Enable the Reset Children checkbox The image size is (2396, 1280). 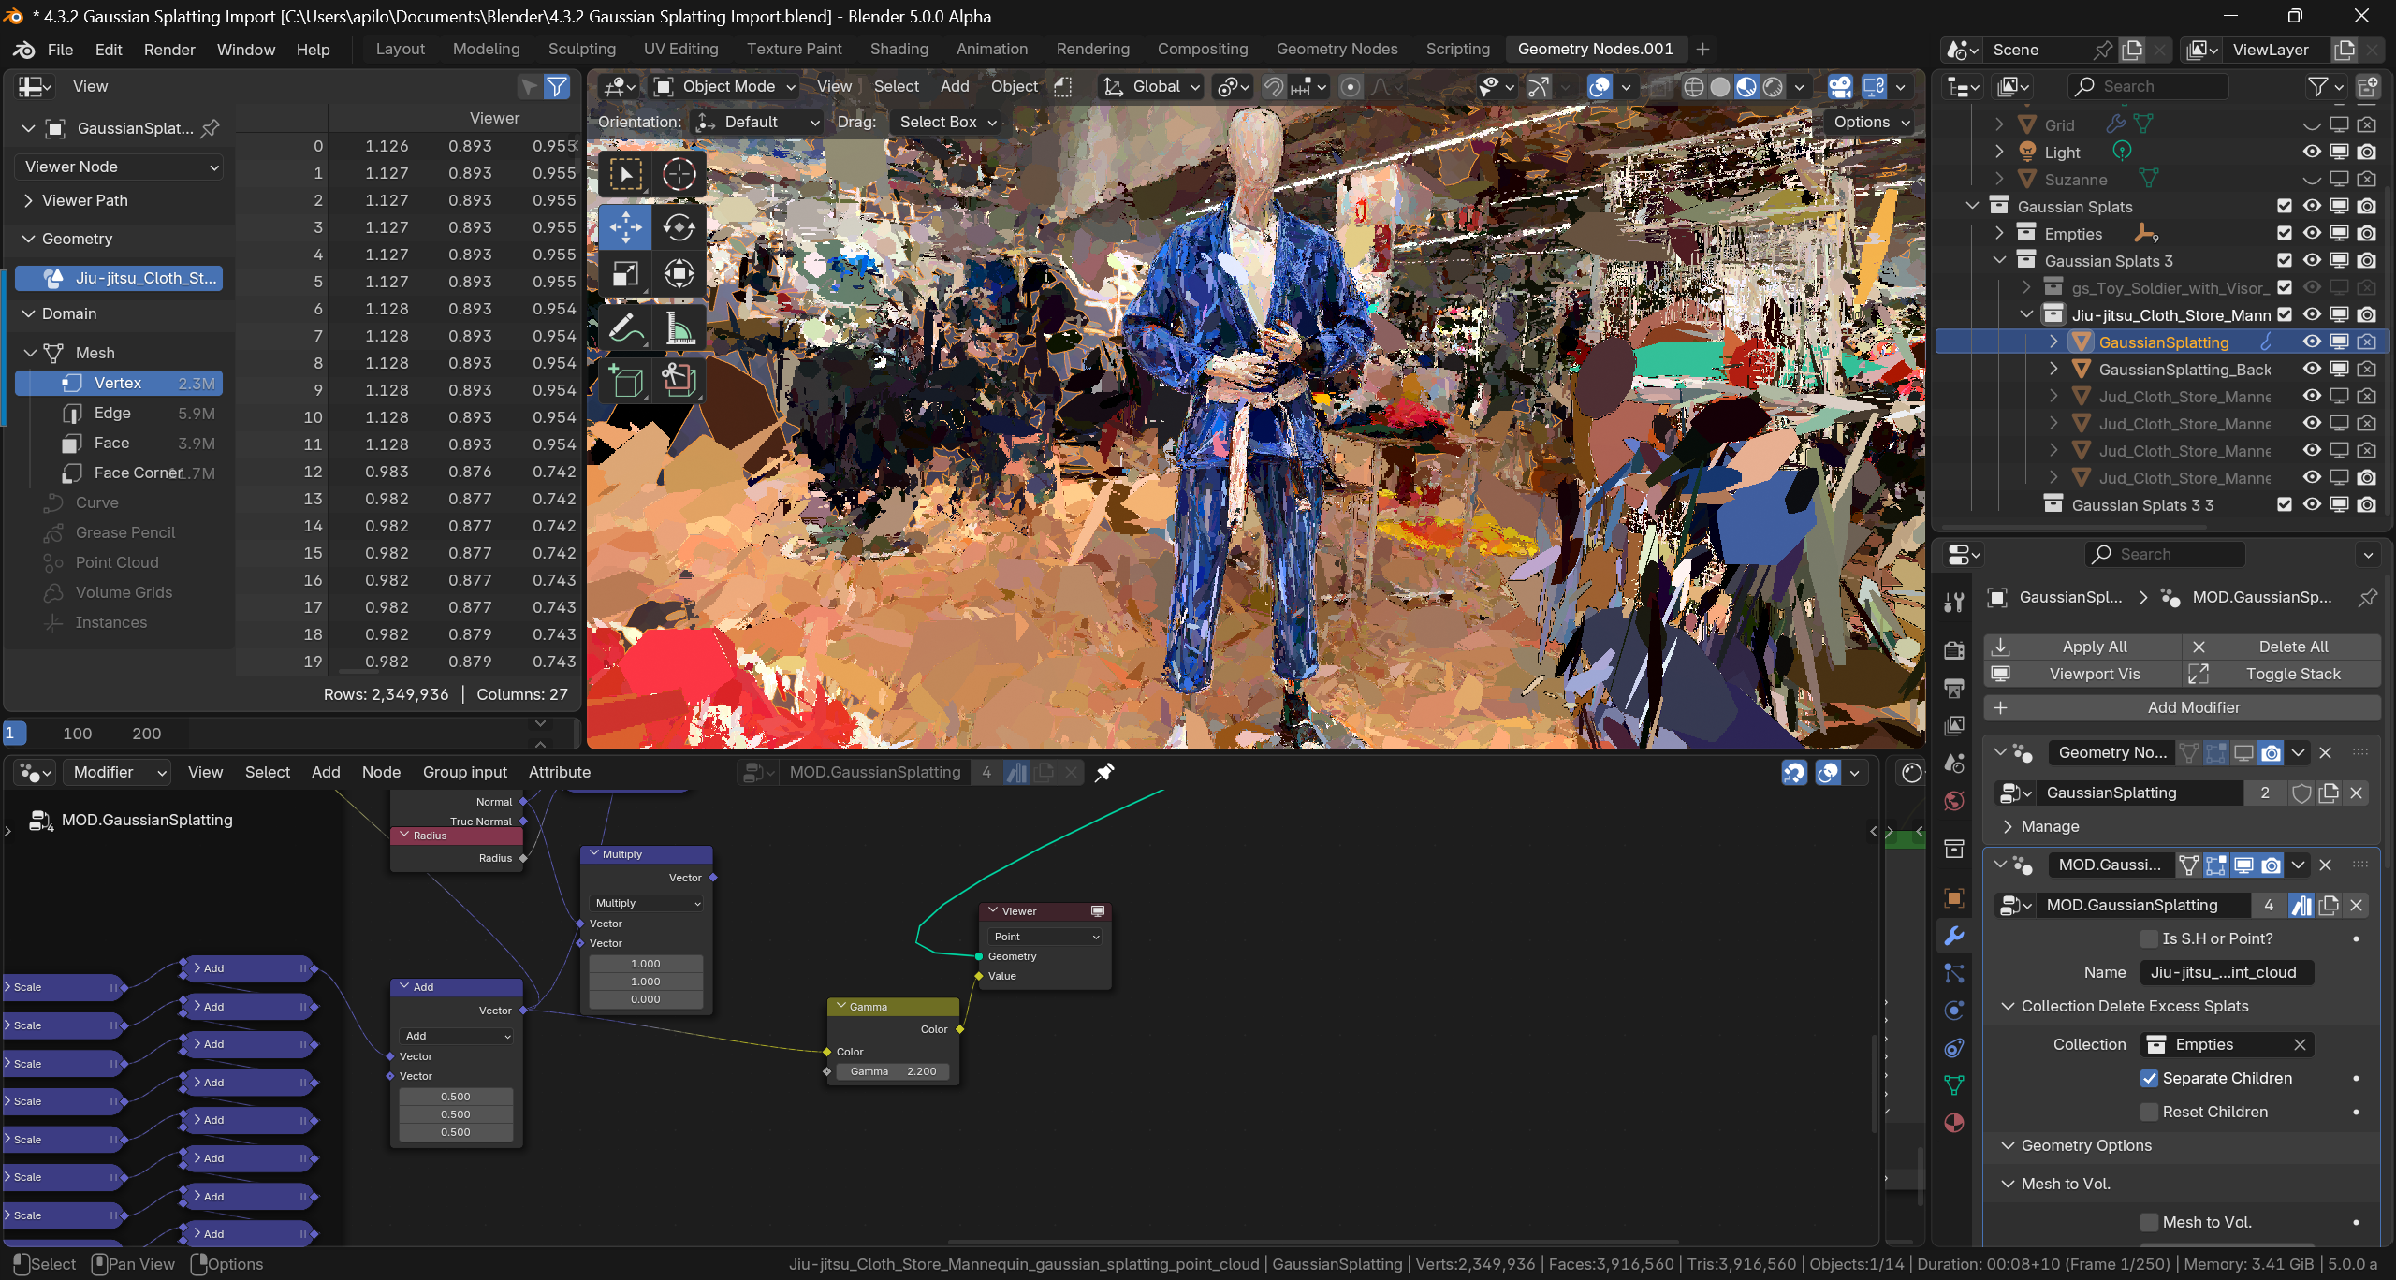[2150, 1112]
